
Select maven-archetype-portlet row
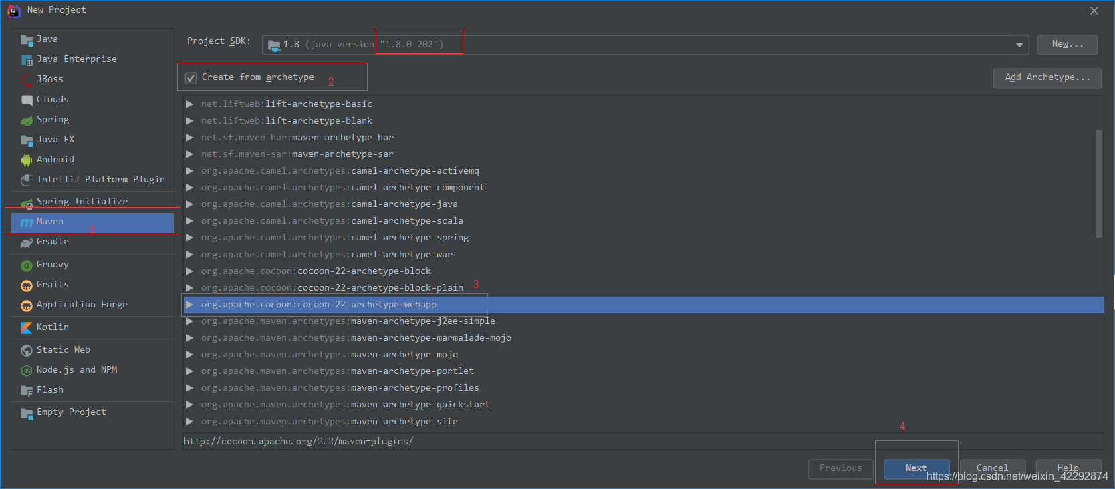[x=642, y=371]
